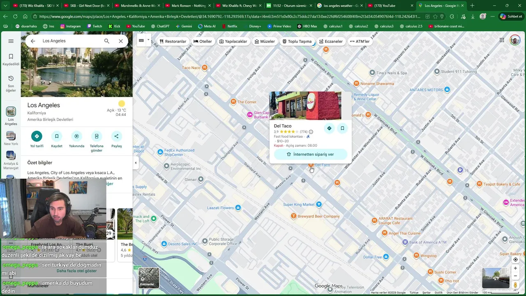Open the calculus 2.5 bookmark
This screenshot has width=526, height=296.
click(x=411, y=26)
